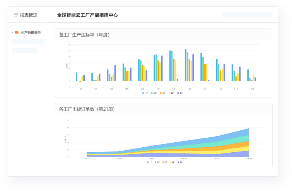Toggle 二厂 legend in the 出货订单数 area chart
292x192 pixels.
tap(157, 162)
